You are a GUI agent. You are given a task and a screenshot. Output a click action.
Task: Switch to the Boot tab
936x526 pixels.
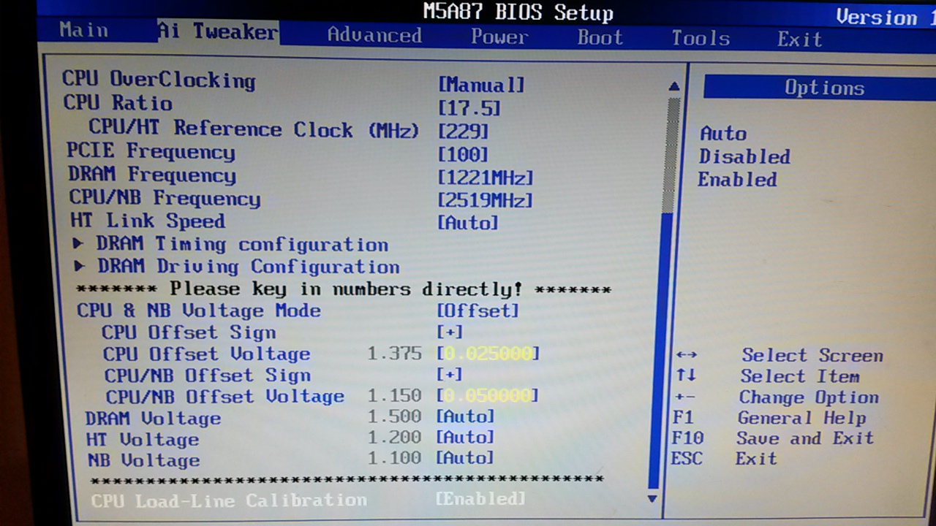(600, 37)
